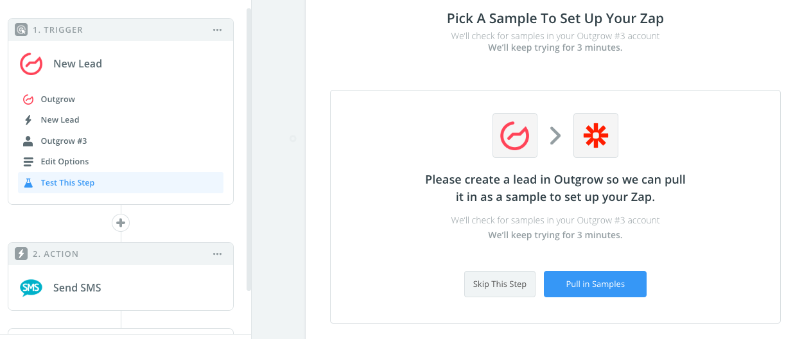
Task: Click the Outgrow logo beside New Lead
Action: tap(31, 64)
